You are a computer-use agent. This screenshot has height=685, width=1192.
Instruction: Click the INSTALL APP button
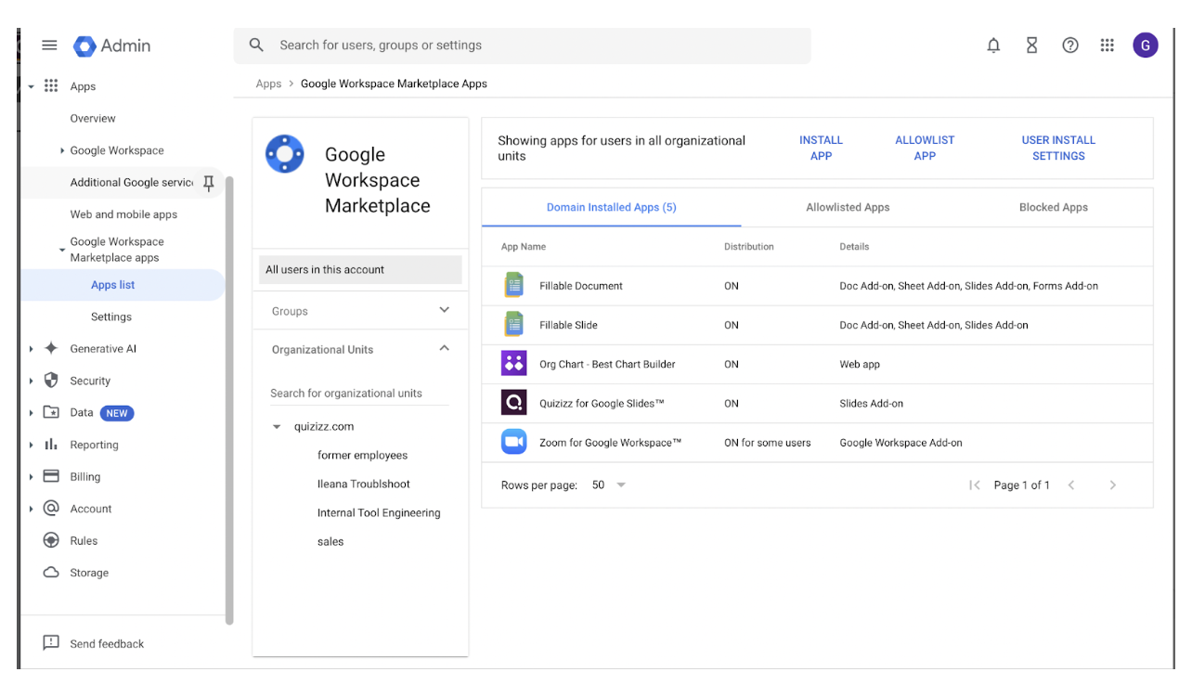coord(821,148)
